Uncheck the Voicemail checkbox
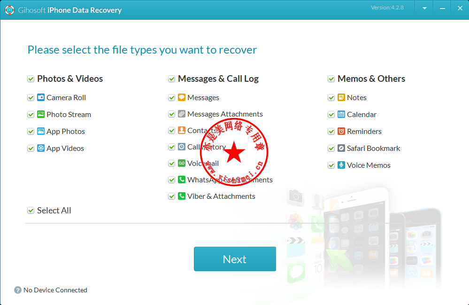 tap(172, 164)
